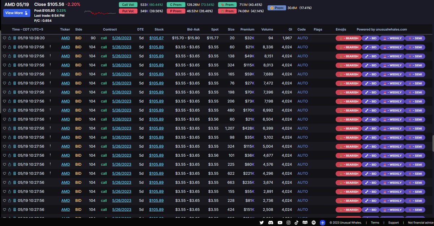434x226 pixels.
Task: Click the Powered by unusualwhales.com text
Action: [x=382, y=29]
